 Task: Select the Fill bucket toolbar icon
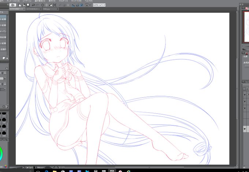51,5
